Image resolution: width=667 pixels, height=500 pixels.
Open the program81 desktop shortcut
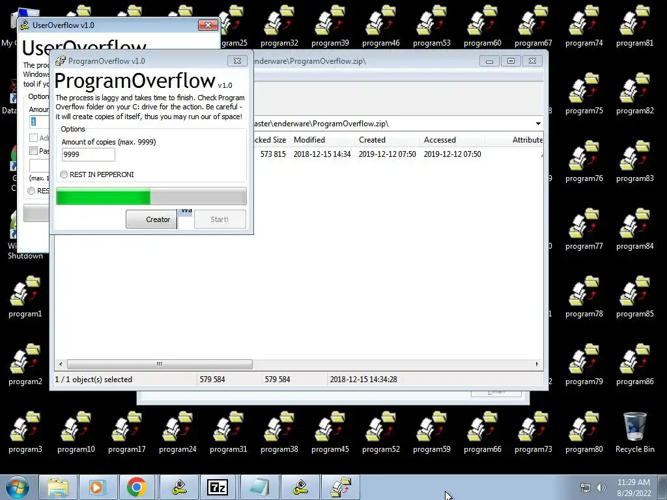tap(634, 26)
